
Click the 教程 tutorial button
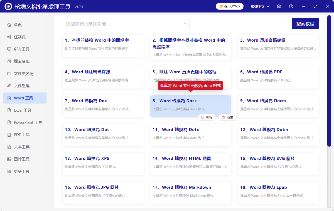(x=207, y=118)
